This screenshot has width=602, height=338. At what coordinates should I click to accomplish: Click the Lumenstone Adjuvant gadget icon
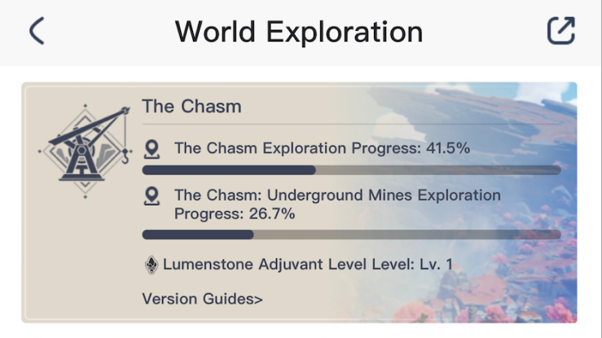pos(152,265)
